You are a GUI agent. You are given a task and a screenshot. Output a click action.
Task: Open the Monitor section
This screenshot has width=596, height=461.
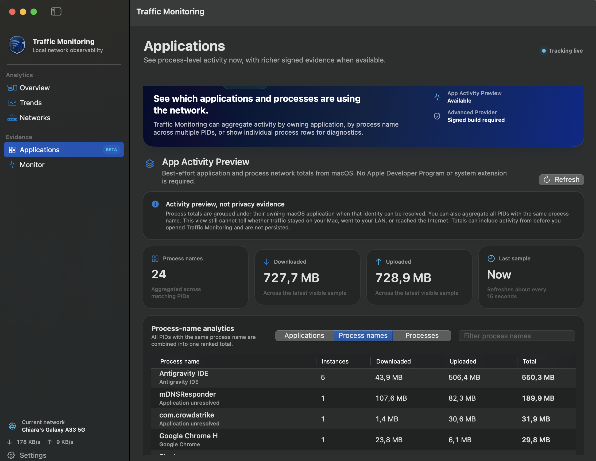[x=64, y=165]
